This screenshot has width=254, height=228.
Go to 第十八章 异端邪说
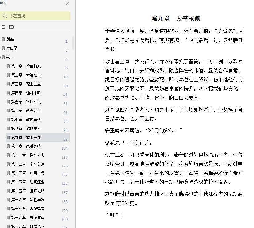click(x=28, y=218)
